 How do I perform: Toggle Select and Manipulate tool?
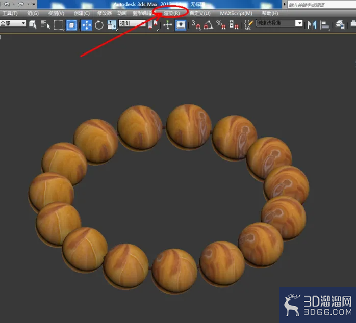(x=168, y=25)
